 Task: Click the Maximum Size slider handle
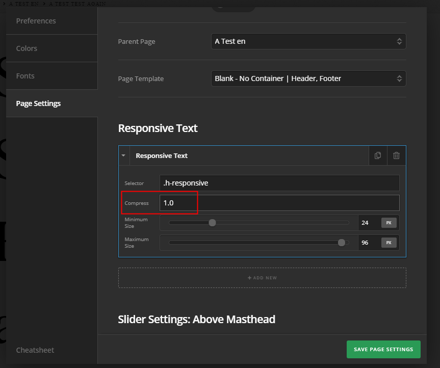[342, 243]
